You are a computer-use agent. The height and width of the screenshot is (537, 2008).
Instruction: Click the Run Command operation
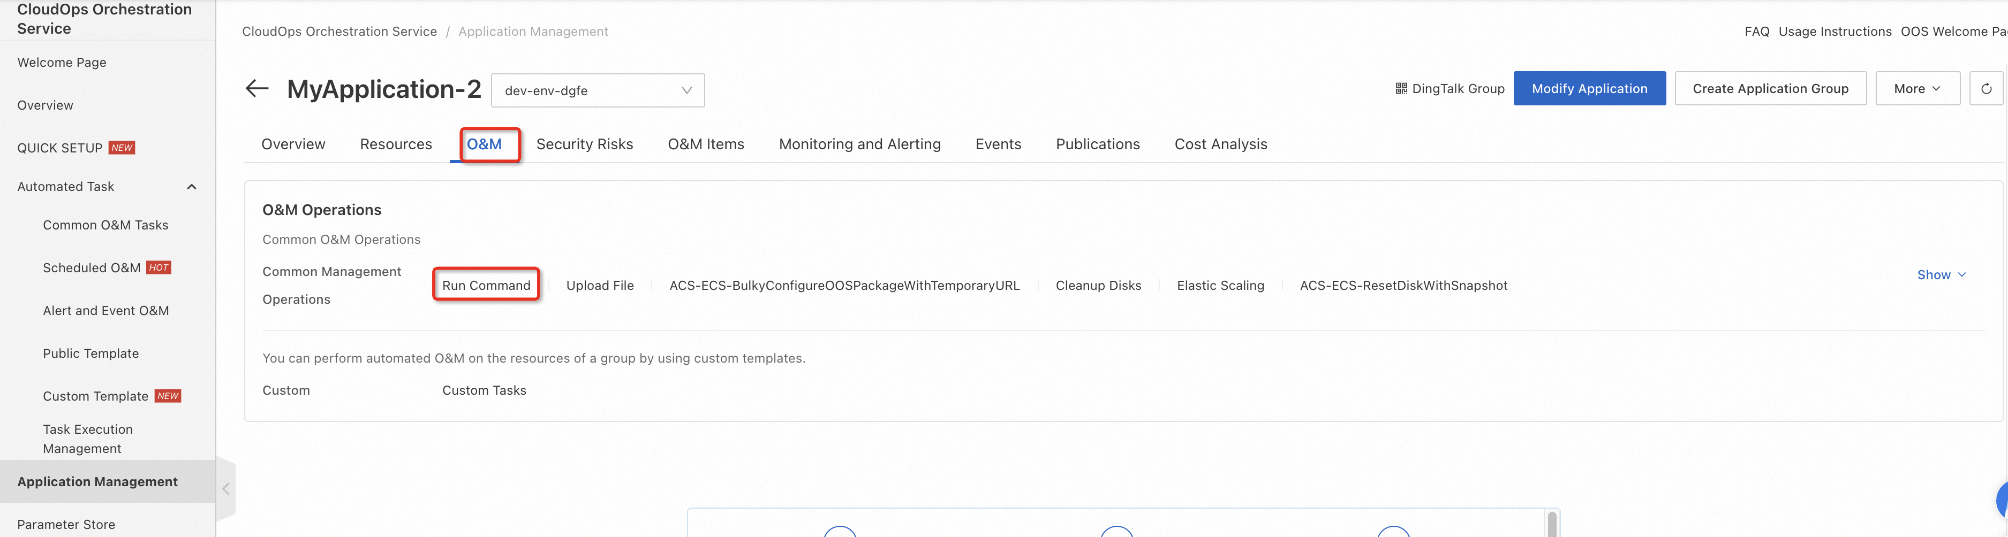(x=486, y=286)
